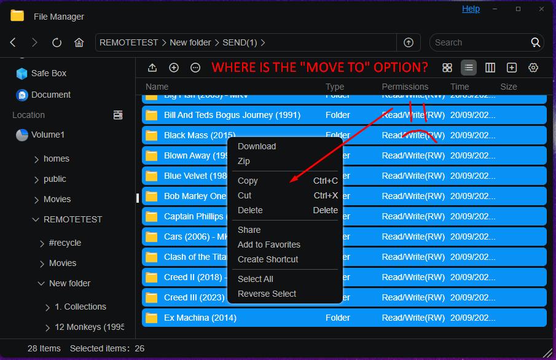
Task: Switch to column view
Action: click(490, 68)
